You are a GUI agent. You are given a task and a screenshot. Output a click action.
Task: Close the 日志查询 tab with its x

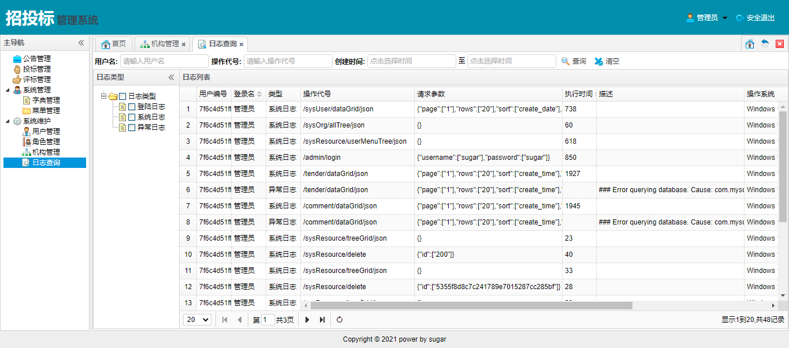(241, 44)
